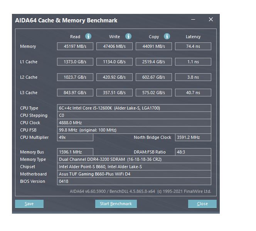Select L1 Cache latency 1.1 ns
This screenshot has height=231, width=256.
(x=193, y=62)
